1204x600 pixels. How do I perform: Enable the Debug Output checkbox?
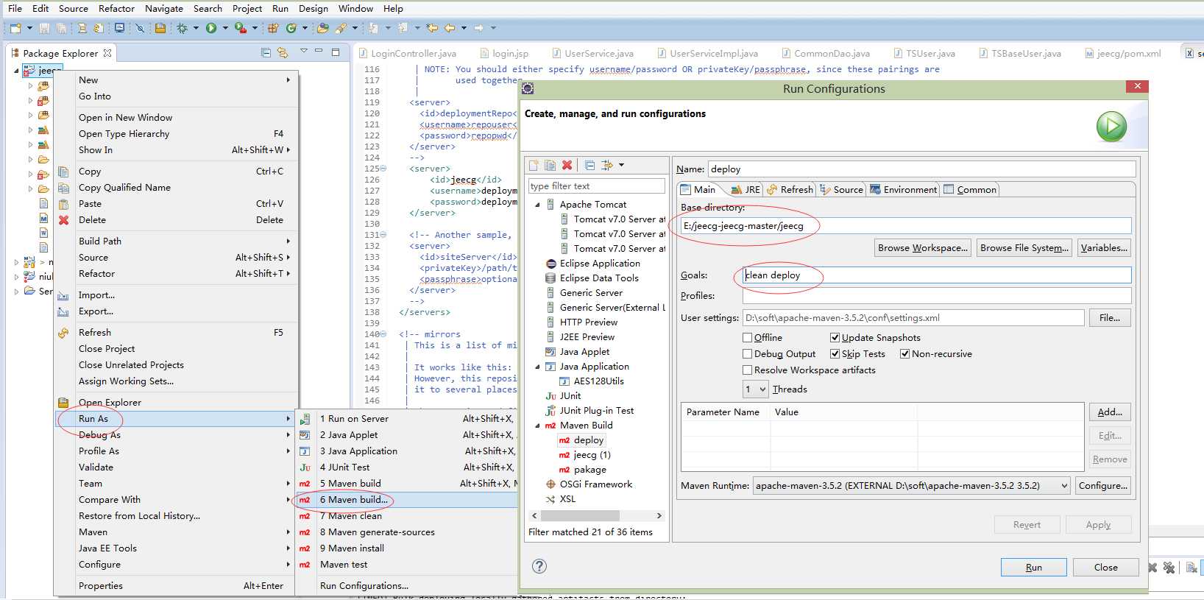tap(747, 354)
